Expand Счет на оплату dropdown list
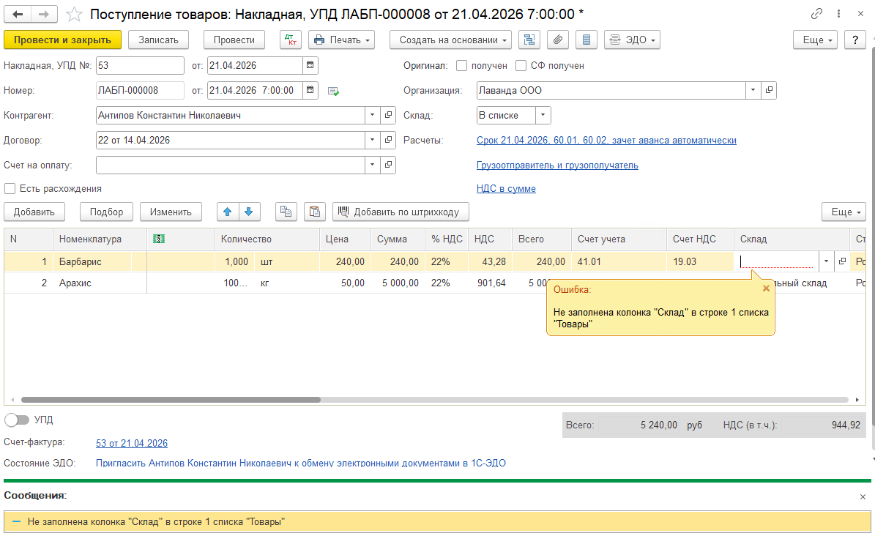The width and height of the screenshot is (875, 536). (x=373, y=165)
